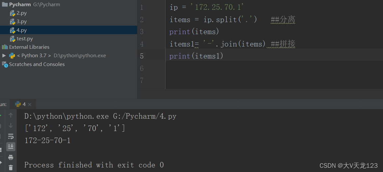
Task: Click the Python icon in Run tab
Action: 18,104
